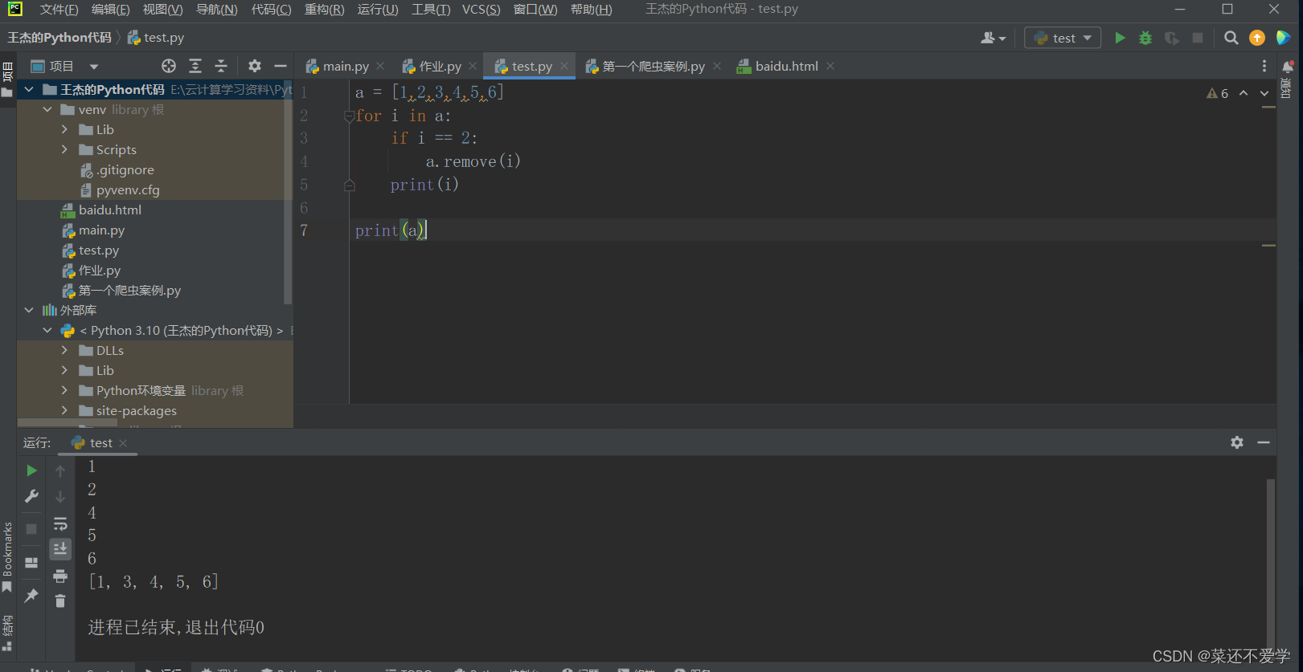
Task: Select the opened file locator target icon
Action: pyautogui.click(x=169, y=66)
